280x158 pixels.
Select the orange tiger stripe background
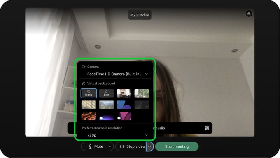click(x=89, y=116)
